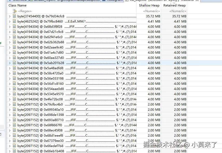Click Retained Heap 2.00 MB of row 0x68ec45f08
This screenshot has width=222, height=153.
(x=180, y=130)
